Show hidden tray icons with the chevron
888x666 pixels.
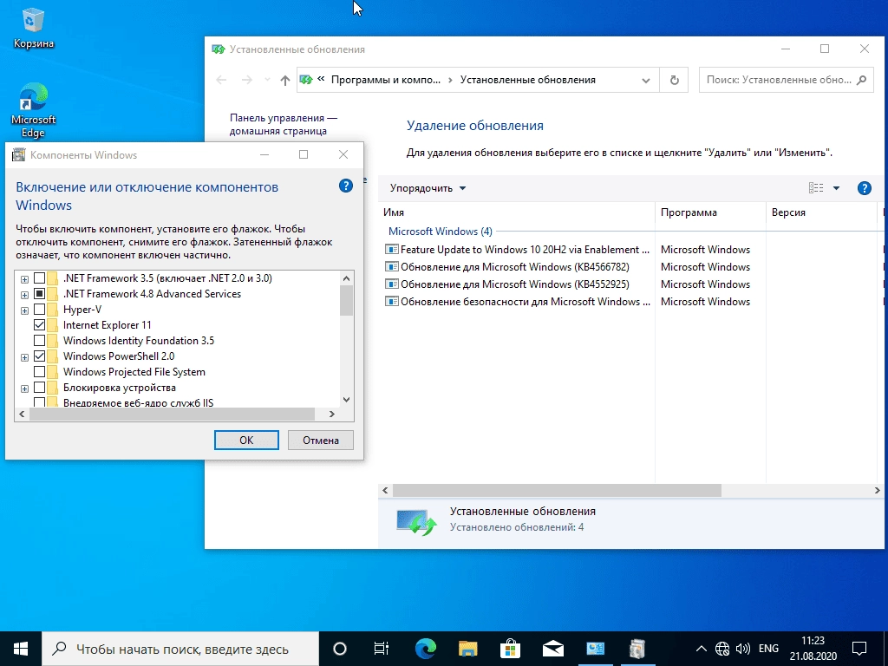(x=701, y=649)
